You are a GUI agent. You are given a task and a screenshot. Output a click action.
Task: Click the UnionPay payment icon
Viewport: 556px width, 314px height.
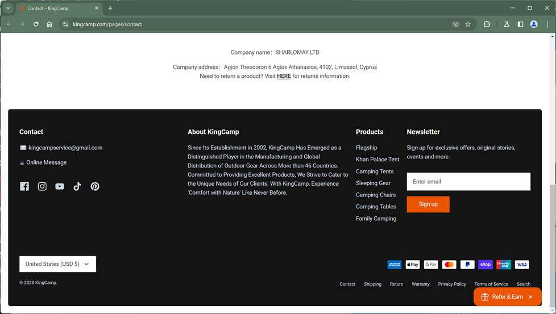coord(504,265)
